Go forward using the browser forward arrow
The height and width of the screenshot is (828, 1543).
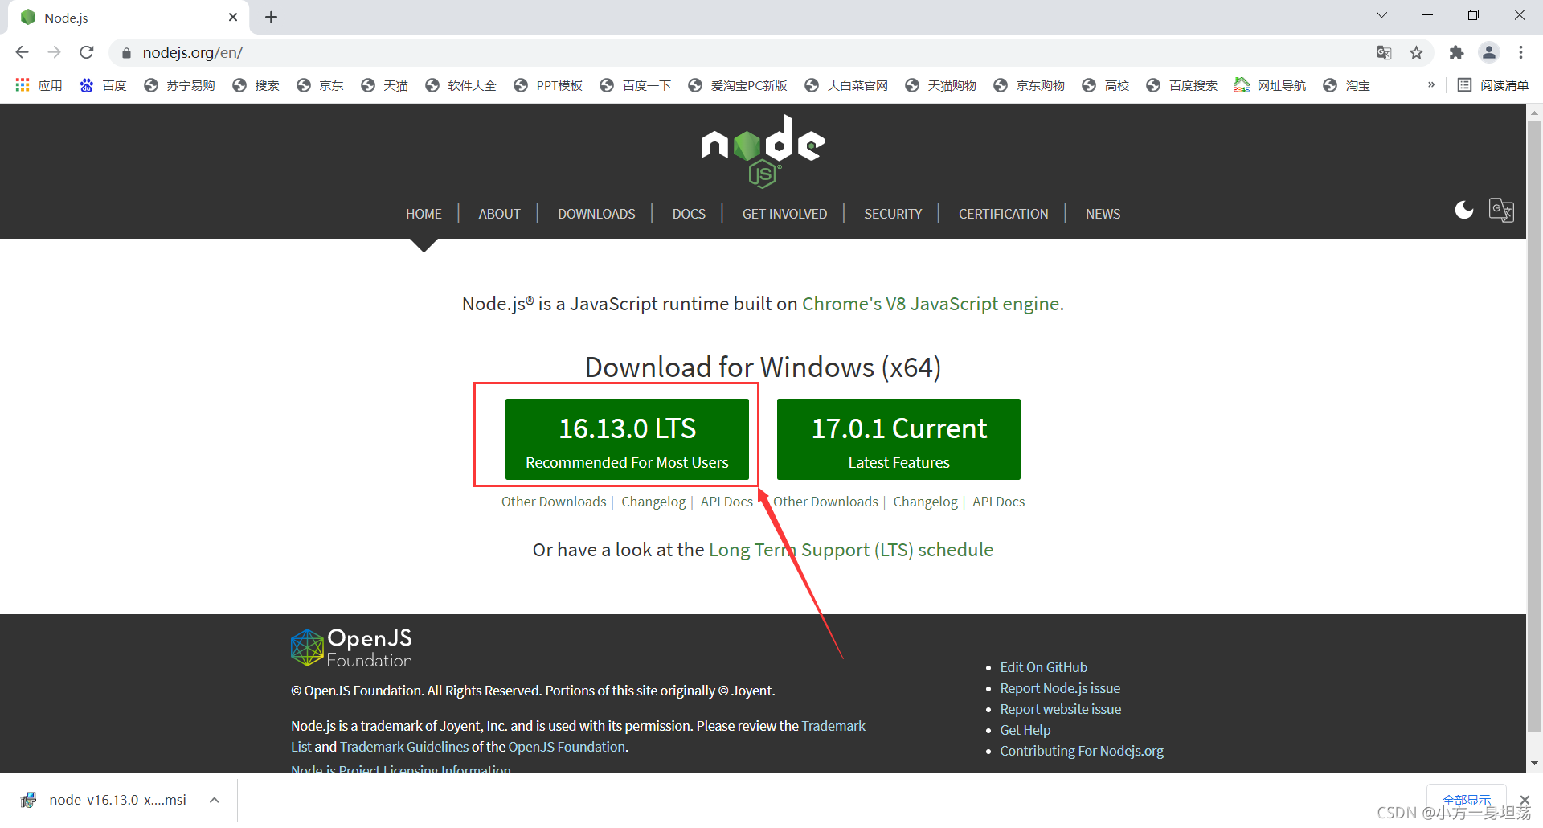click(x=54, y=52)
